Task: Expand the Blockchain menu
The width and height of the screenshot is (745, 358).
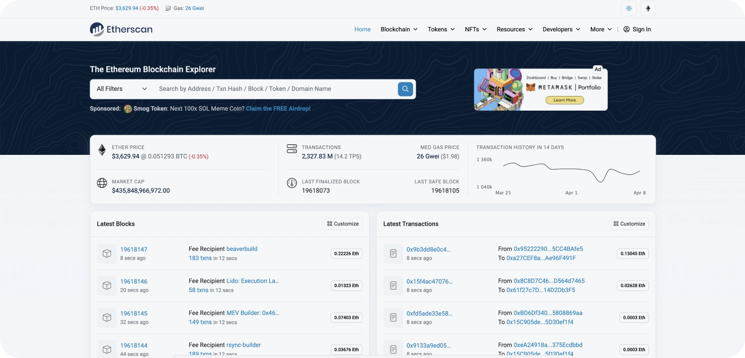Action: (x=399, y=29)
